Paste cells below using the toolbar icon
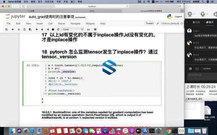Viewport: 217px width, 135px height. (30, 30)
